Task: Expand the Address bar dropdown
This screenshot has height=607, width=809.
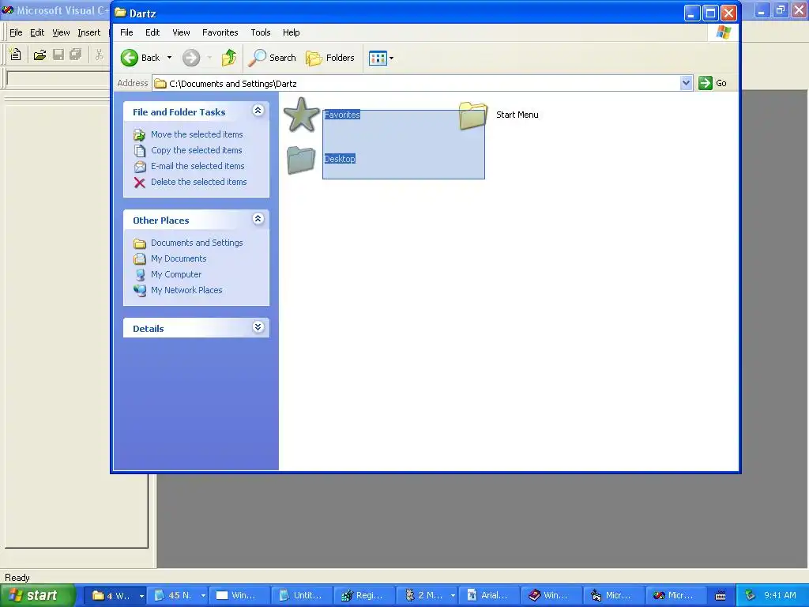Action: pos(686,83)
